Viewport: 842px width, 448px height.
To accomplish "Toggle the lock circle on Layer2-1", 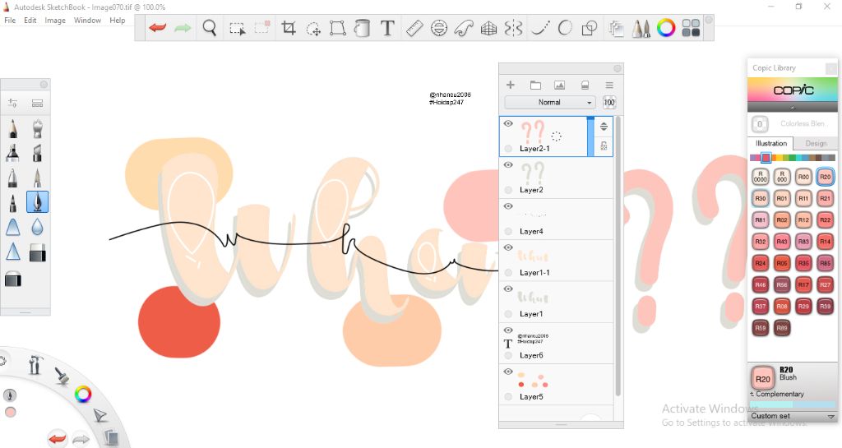I will coord(508,149).
